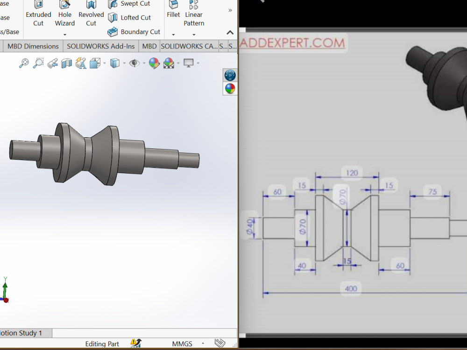Viewport: 467px width, 350px height.
Task: Expand the View Settings dropdown arrow
Action: coord(198,63)
